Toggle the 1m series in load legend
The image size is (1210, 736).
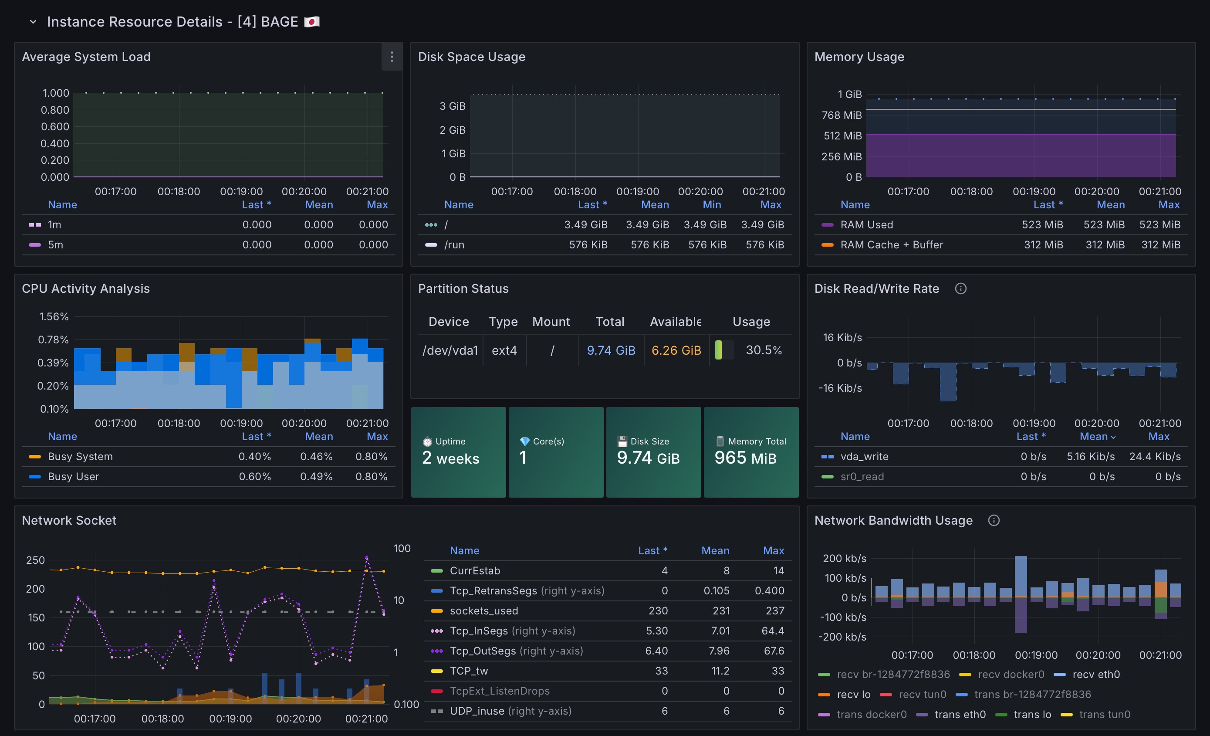(x=54, y=224)
